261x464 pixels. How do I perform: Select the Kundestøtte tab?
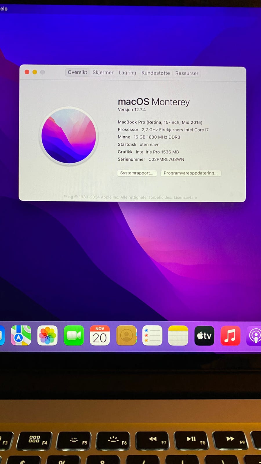(x=156, y=73)
